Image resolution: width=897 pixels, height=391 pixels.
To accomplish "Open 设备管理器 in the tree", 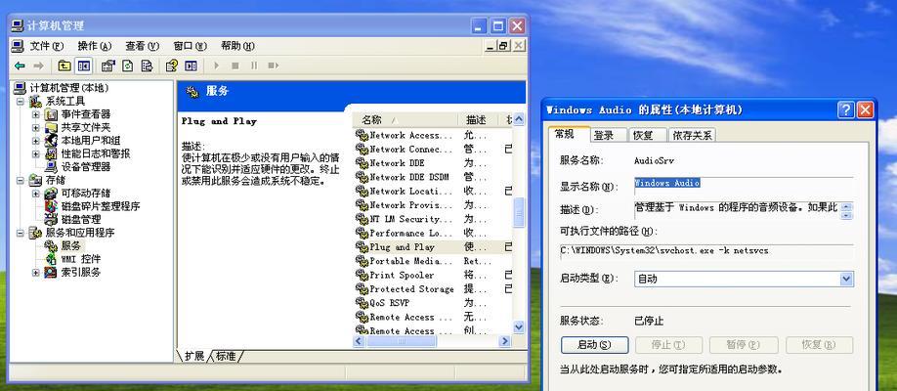I will click(86, 167).
